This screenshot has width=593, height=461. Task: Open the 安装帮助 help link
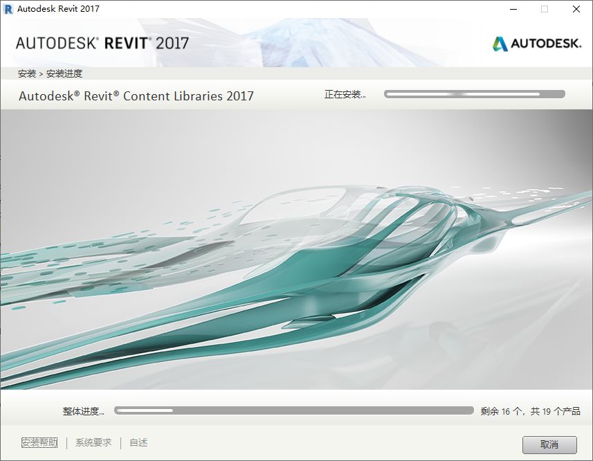coord(39,443)
